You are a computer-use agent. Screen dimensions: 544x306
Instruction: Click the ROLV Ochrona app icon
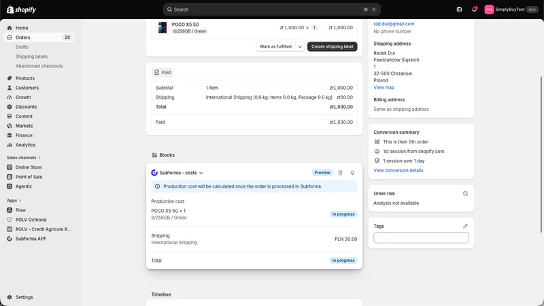10,220
